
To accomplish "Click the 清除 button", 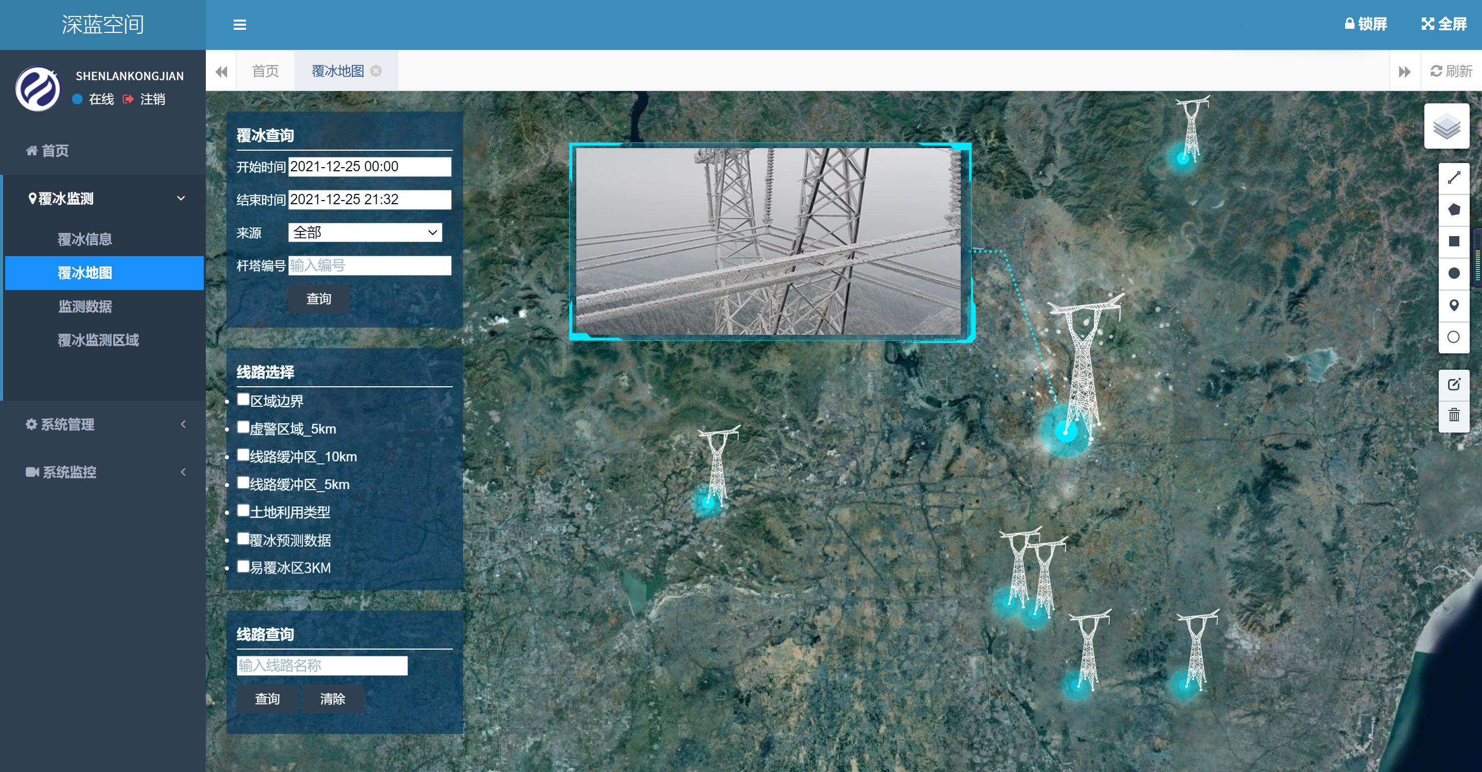I will pos(332,698).
